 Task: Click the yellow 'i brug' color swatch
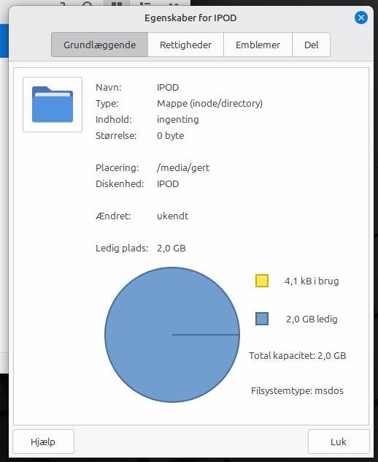[262, 281]
